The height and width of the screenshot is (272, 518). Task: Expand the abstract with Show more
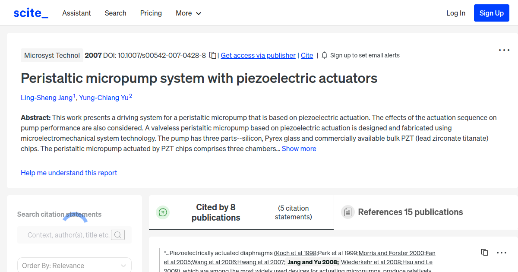(299, 149)
